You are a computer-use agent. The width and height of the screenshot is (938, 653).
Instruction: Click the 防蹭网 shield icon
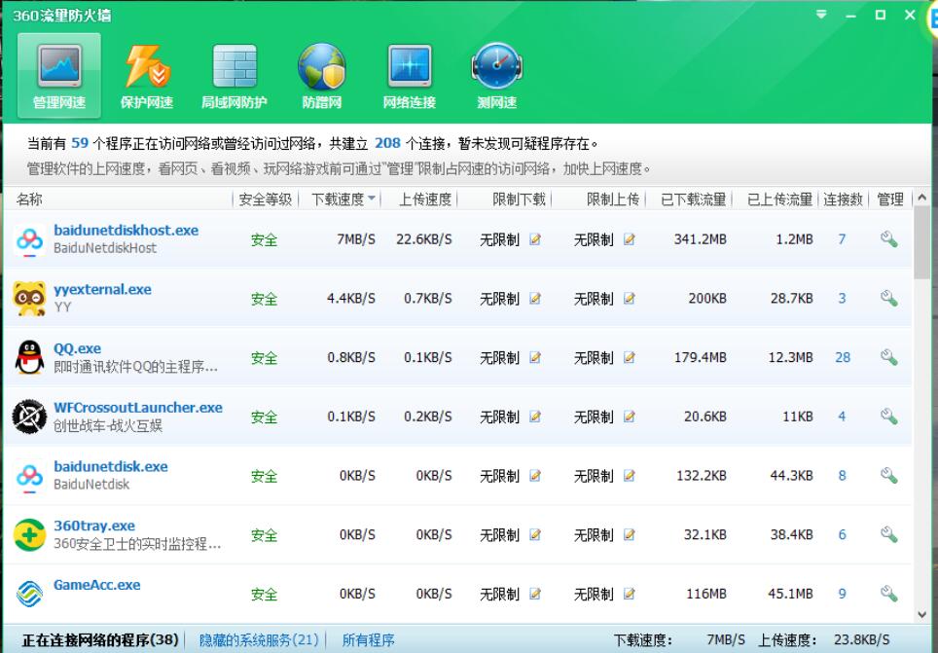[x=321, y=64]
